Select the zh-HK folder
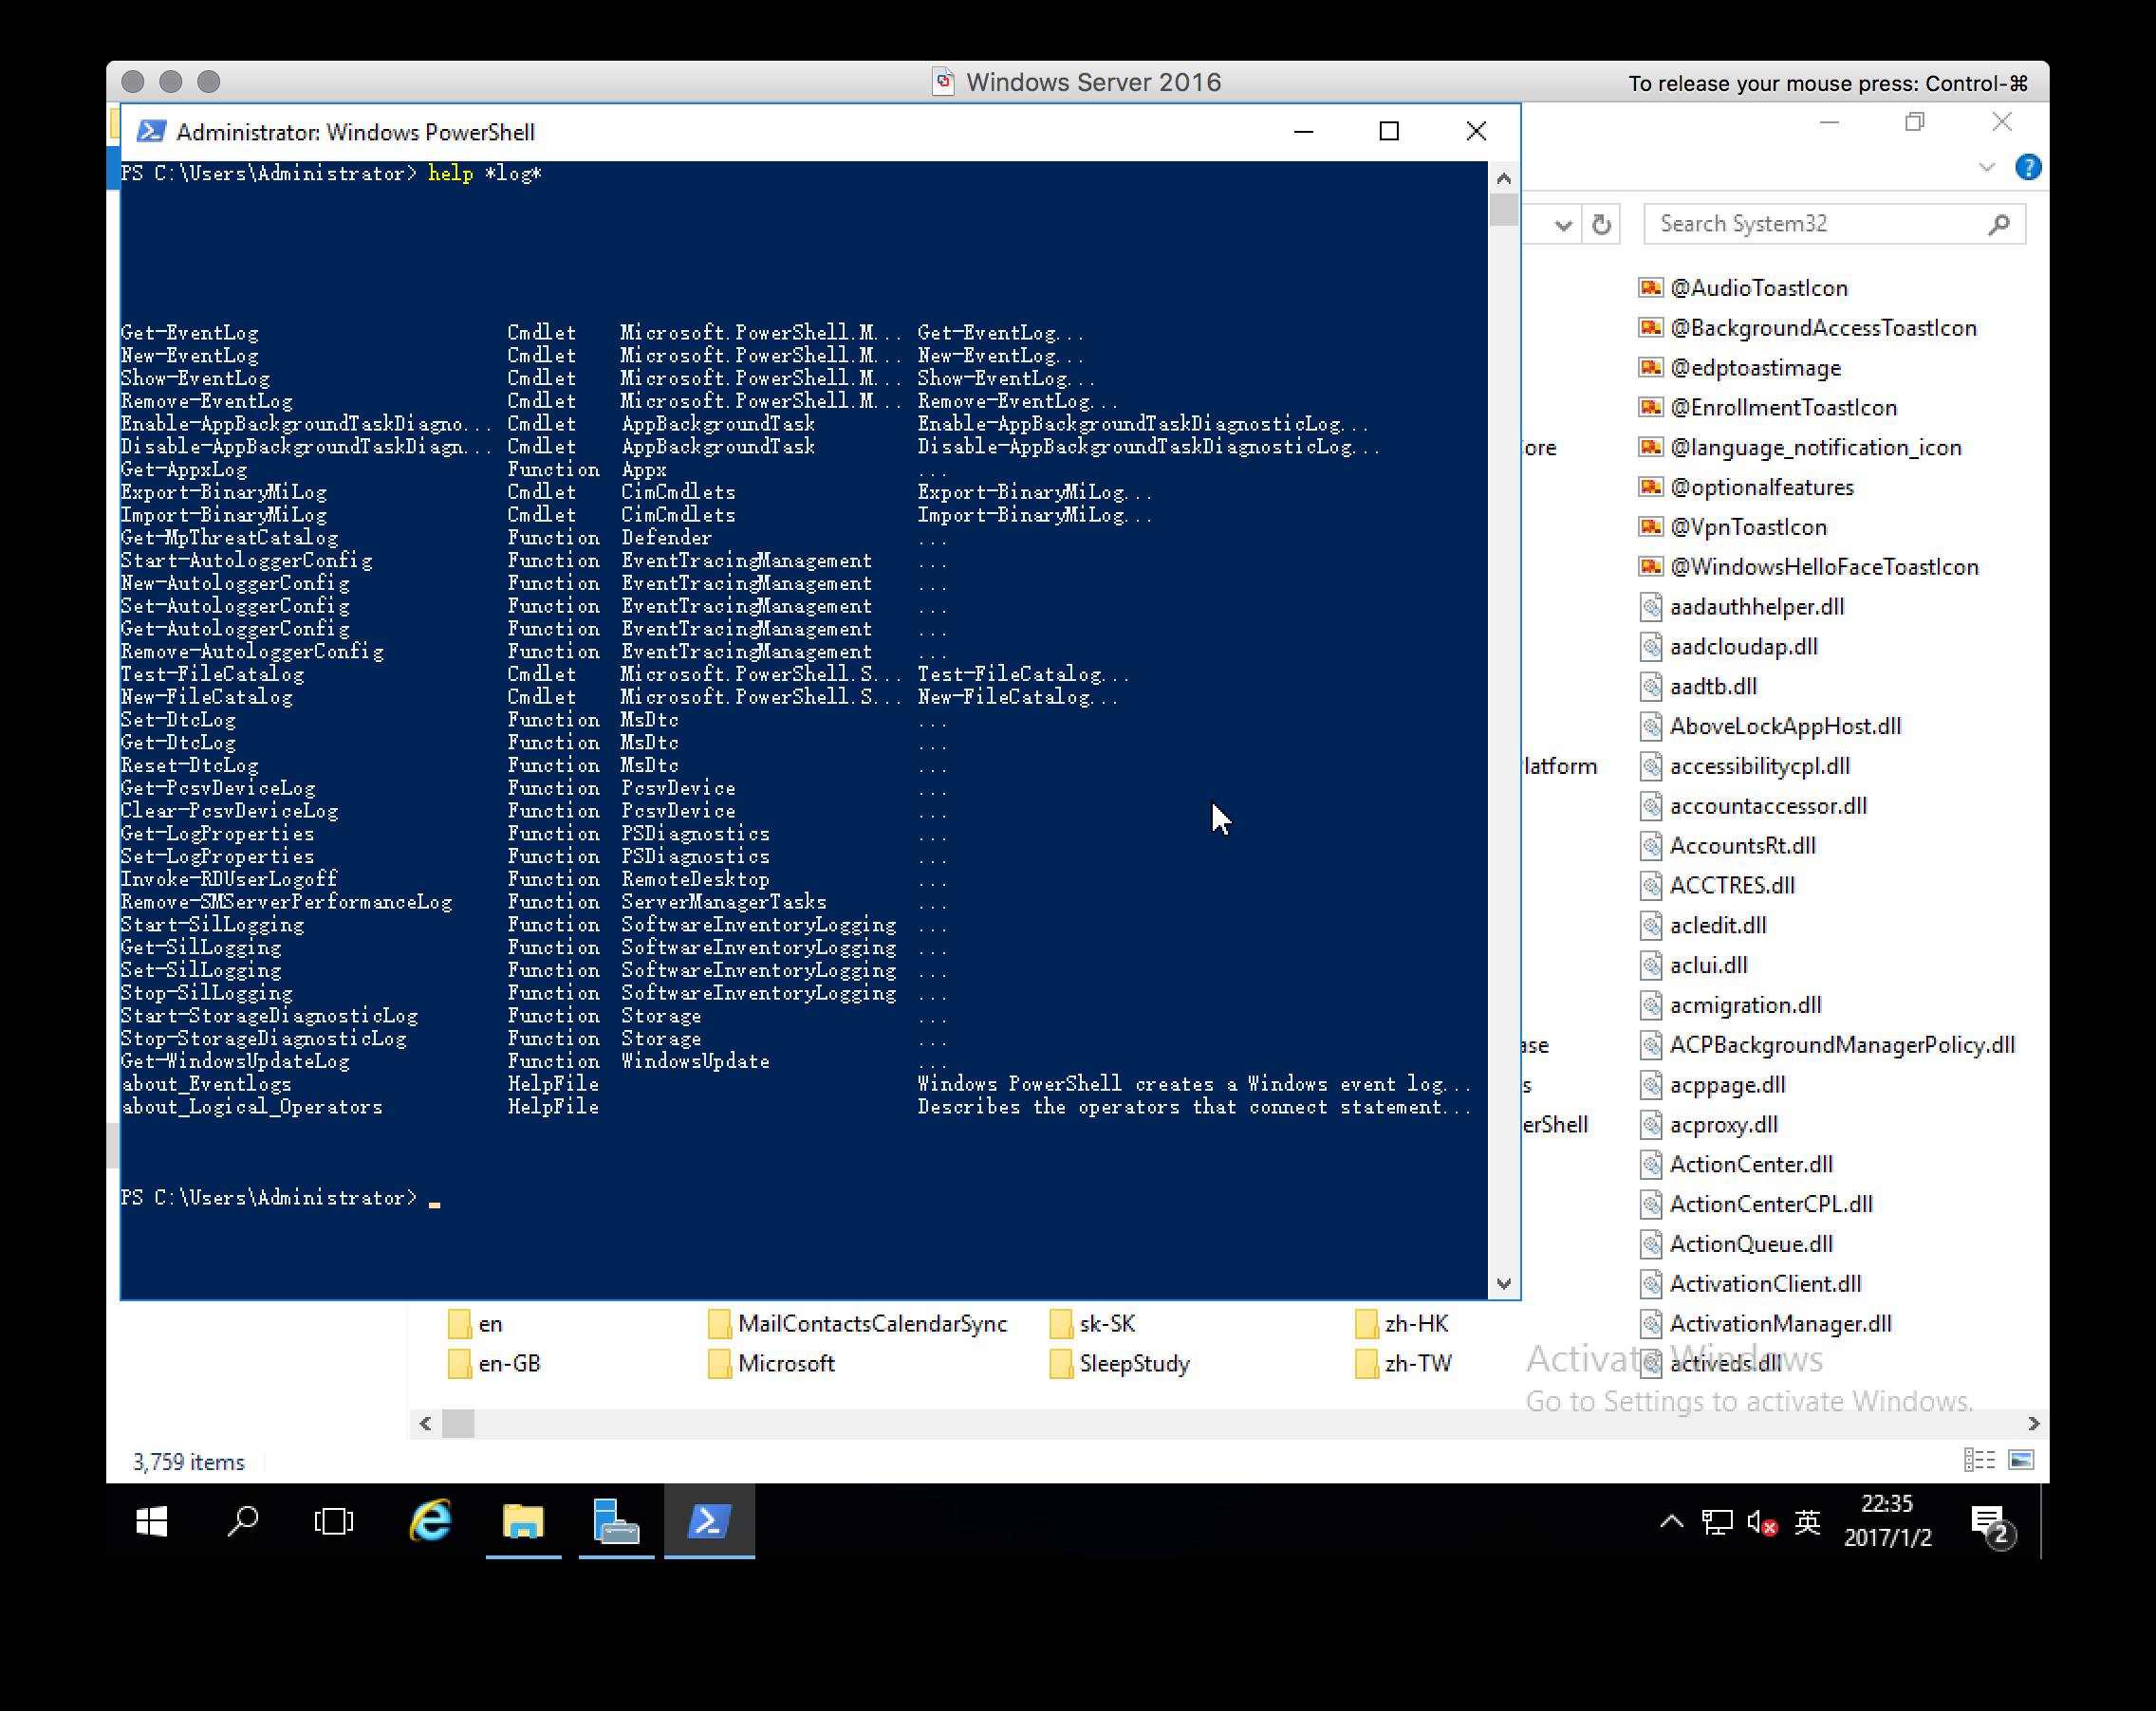The height and width of the screenshot is (1711, 2156). [x=1401, y=1323]
